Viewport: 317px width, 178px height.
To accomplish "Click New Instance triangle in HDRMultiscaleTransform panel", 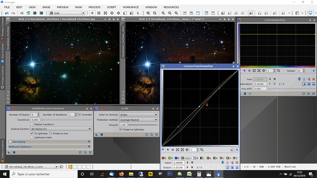I will [x=9, y=152].
